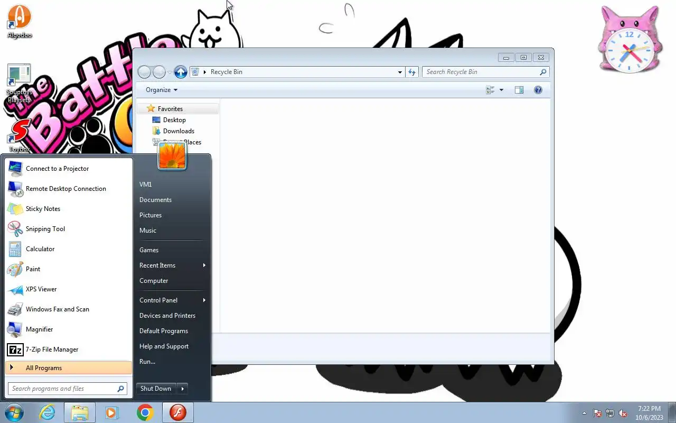Screen dimensions: 676x423
Task: Launch Paint from Start menu
Action: click(x=69, y=269)
